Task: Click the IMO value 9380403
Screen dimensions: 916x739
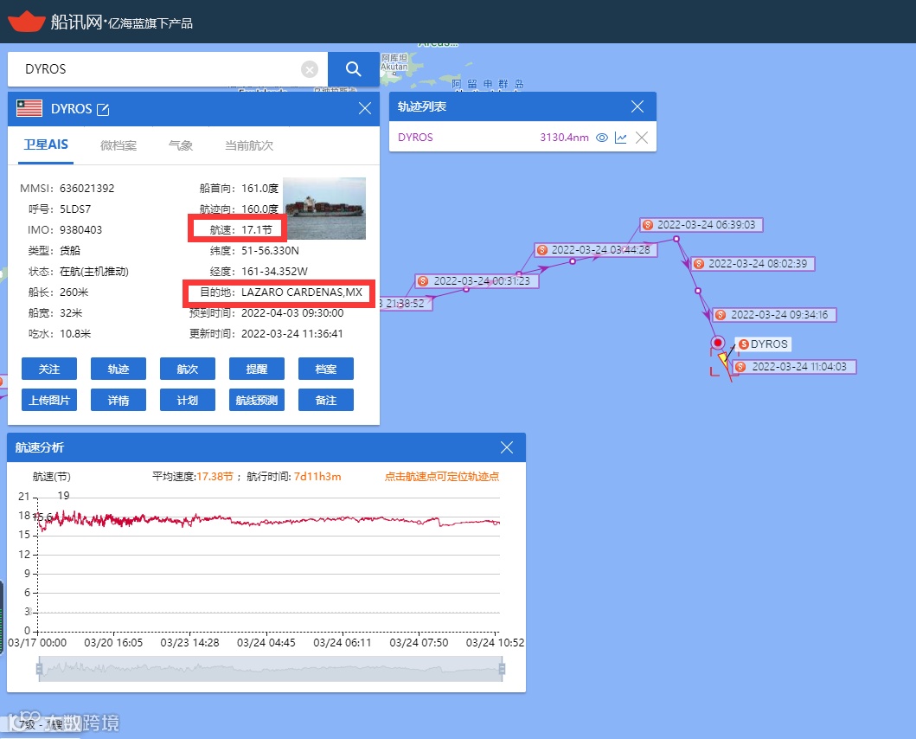Action: [x=80, y=230]
